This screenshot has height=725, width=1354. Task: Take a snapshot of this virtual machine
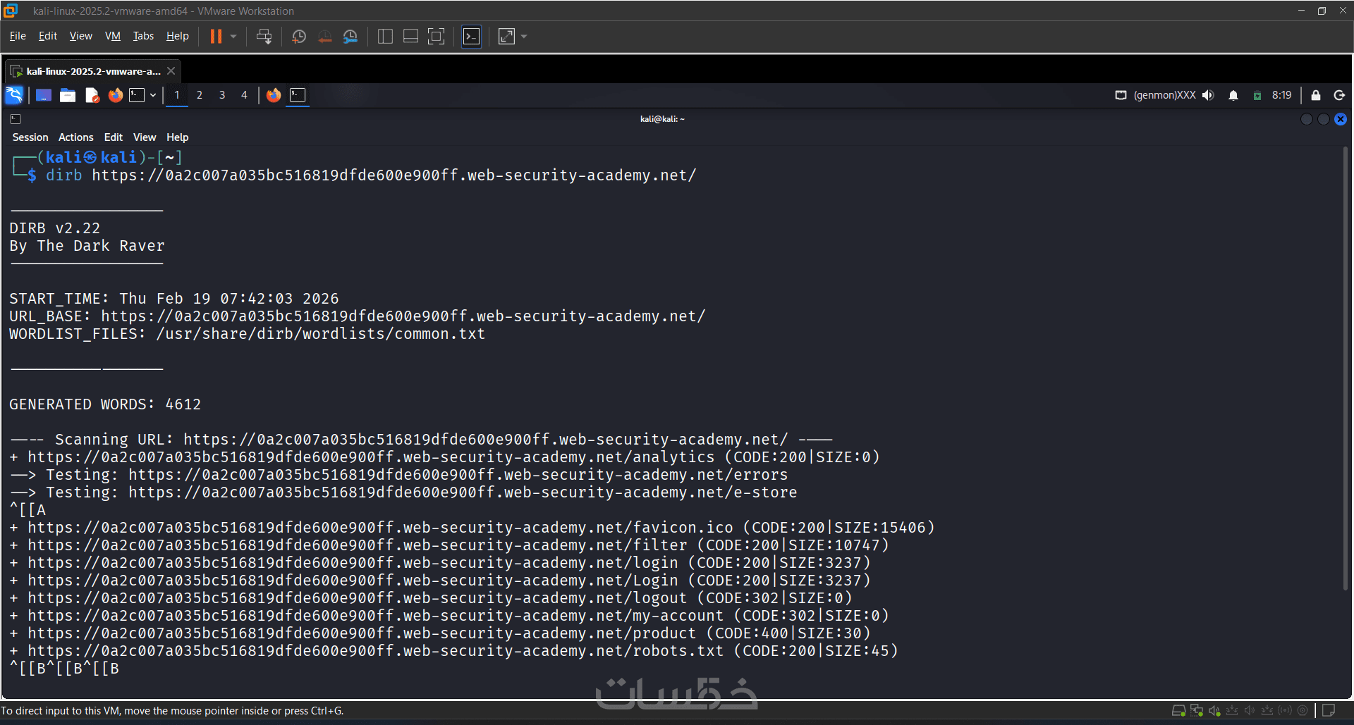pos(299,37)
